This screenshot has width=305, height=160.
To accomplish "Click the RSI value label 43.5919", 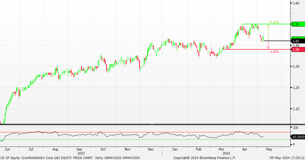I will click(298, 137).
